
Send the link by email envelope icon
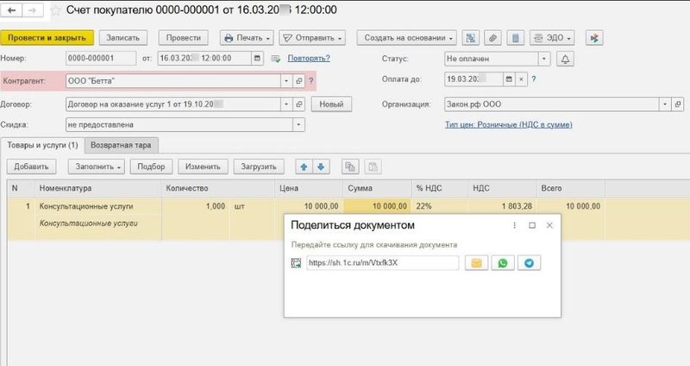click(476, 263)
